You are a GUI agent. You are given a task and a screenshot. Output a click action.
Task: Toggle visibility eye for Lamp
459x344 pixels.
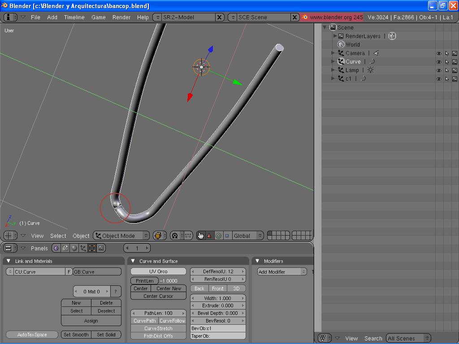[x=438, y=70]
